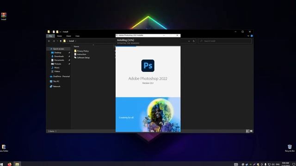Viewport: 296px width, 166px height.
Task: Open the Software Setup file
Action: (82, 58)
